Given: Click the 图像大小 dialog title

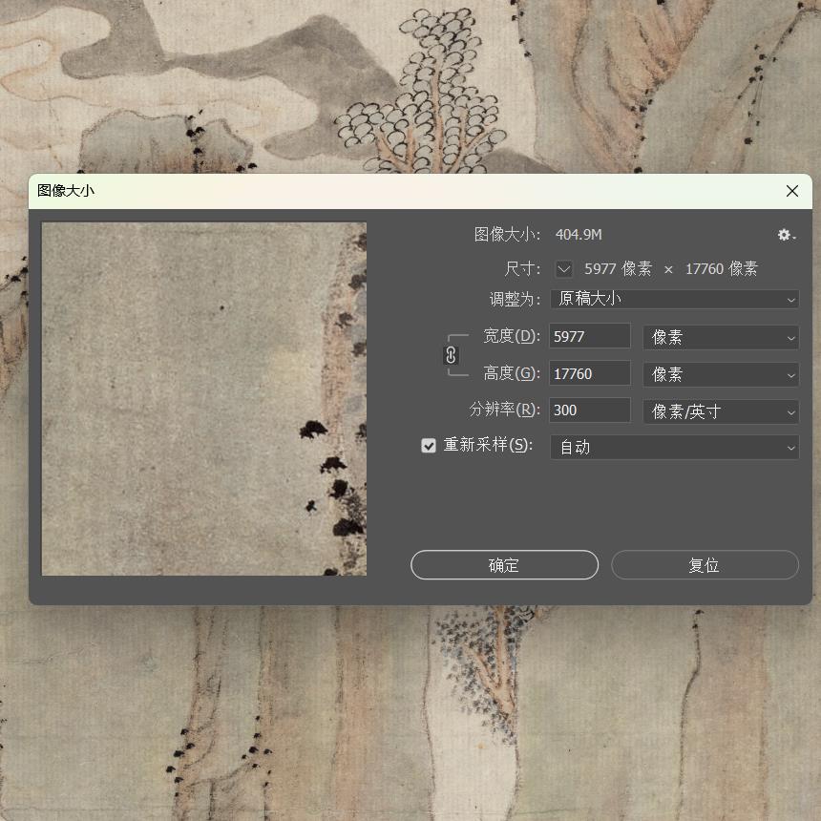Looking at the screenshot, I should point(66,191).
